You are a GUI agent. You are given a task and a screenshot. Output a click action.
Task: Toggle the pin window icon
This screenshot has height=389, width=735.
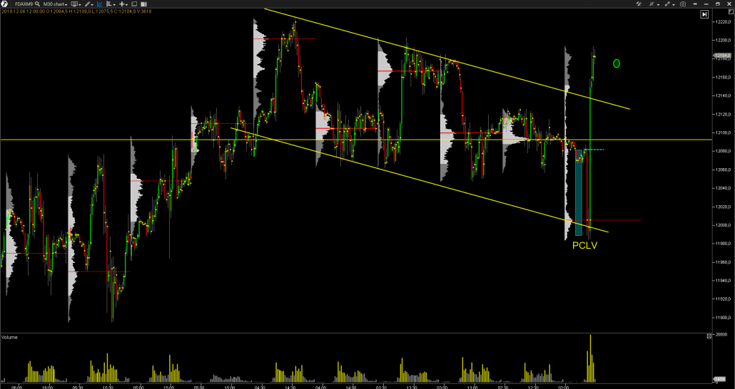[694, 4]
